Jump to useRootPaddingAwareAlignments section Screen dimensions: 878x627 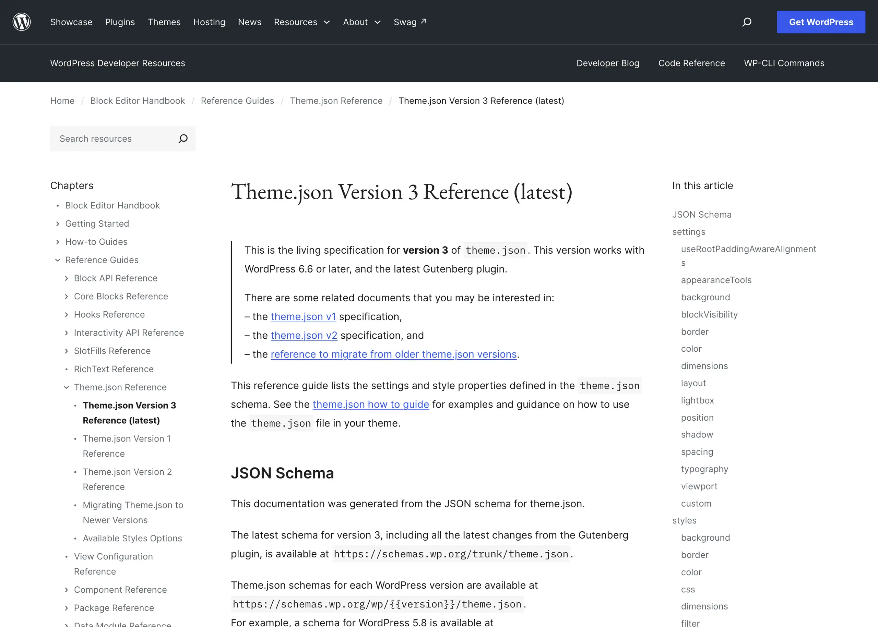coord(748,256)
